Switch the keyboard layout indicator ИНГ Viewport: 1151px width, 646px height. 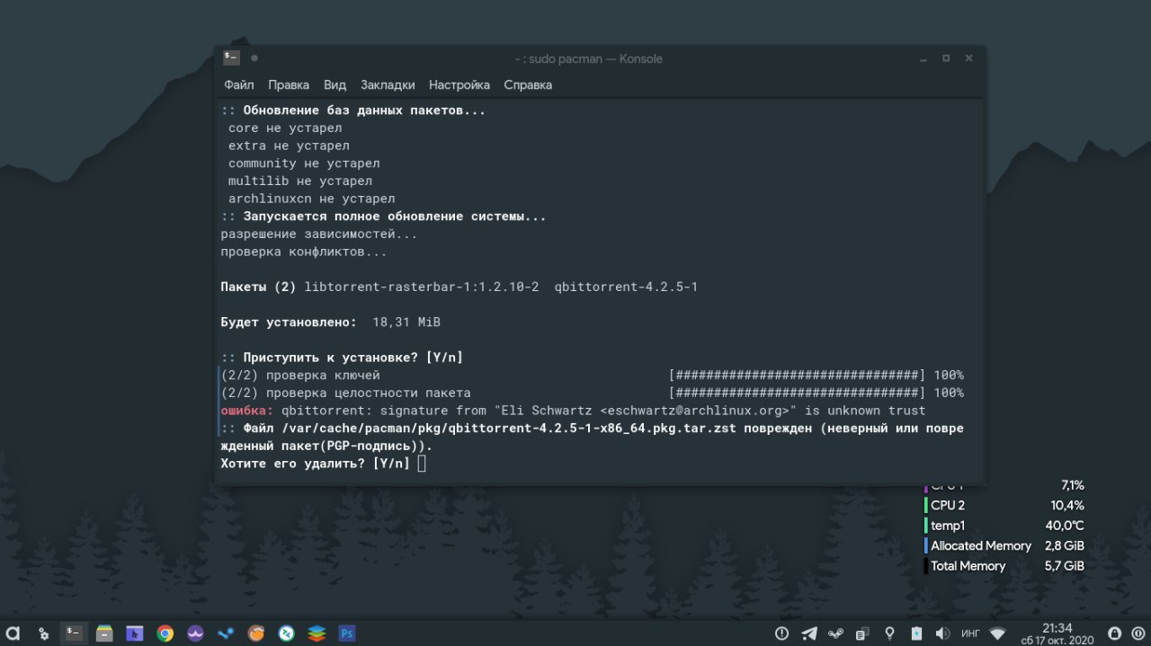(x=970, y=633)
